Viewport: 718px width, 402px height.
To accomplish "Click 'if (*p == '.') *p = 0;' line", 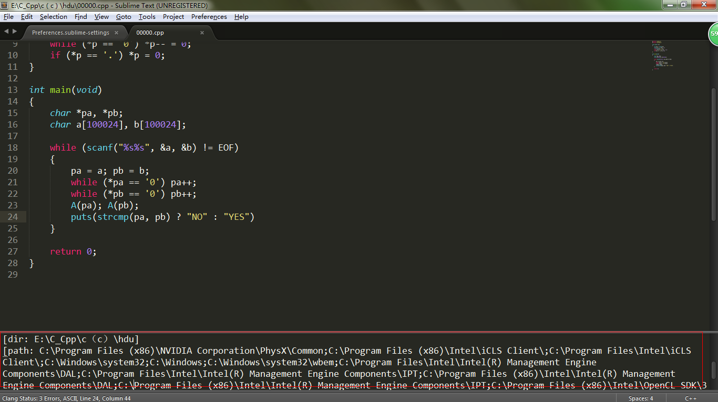I will click(x=108, y=55).
